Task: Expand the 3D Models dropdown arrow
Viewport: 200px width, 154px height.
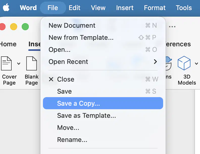Action: tap(196, 63)
